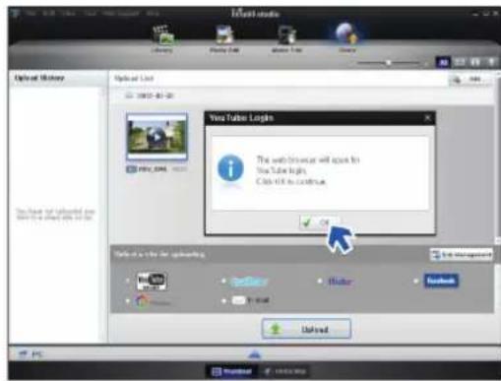The image size is (501, 381).
Task: Open the Photo Edit mode icon
Action: 224,34
